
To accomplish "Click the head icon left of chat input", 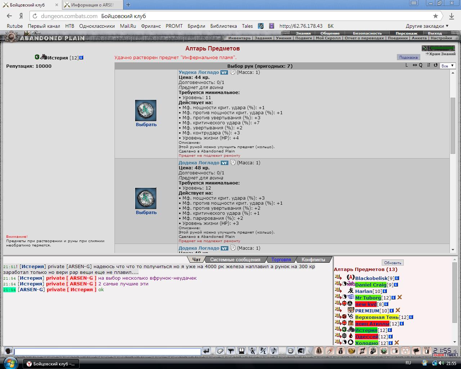I will [x=8, y=351].
